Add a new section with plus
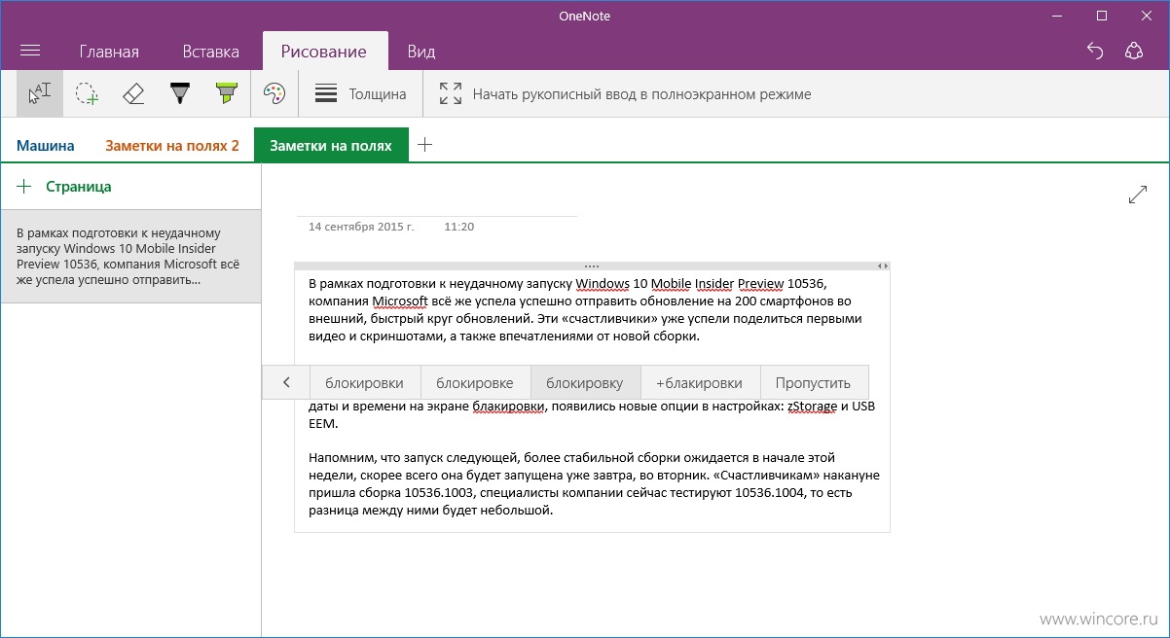The image size is (1170, 638). click(x=424, y=146)
